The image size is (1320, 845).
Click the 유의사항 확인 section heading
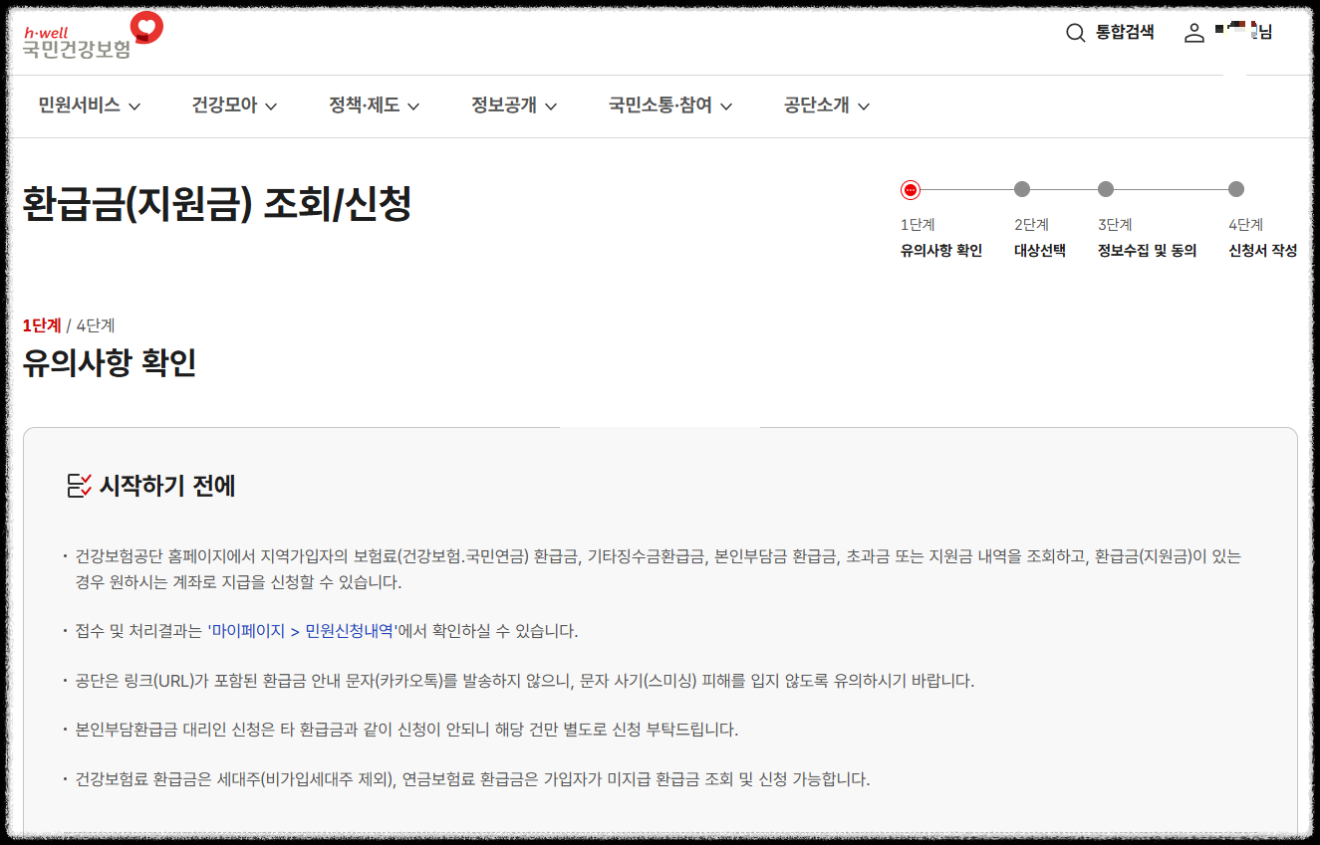click(x=110, y=362)
